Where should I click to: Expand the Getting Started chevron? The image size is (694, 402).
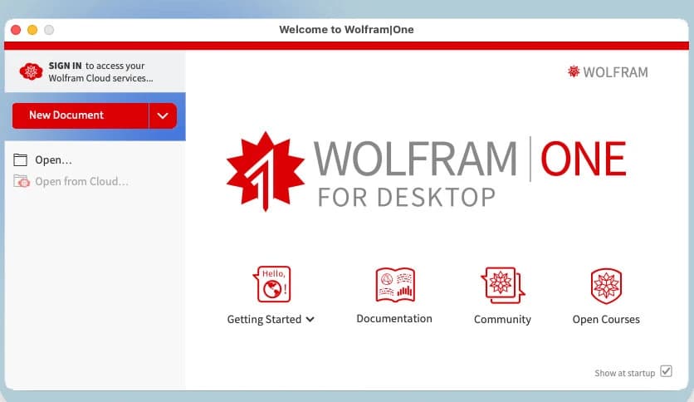(x=310, y=320)
